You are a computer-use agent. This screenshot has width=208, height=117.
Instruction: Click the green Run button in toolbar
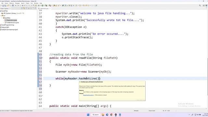[43, 6]
